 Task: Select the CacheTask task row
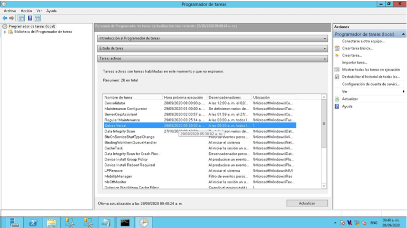(199, 148)
